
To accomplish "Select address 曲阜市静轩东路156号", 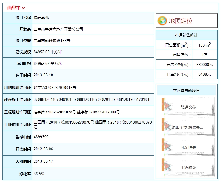I will [x=52, y=41].
